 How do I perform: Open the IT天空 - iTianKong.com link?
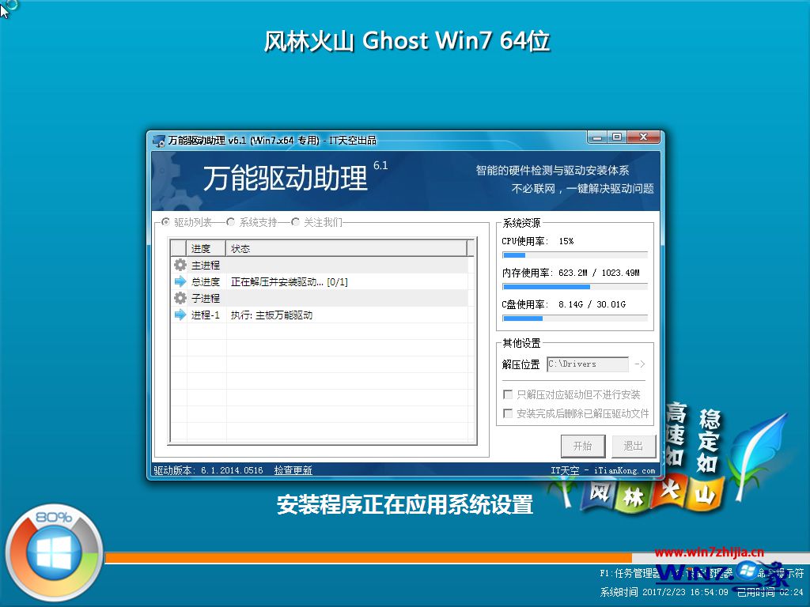click(603, 470)
